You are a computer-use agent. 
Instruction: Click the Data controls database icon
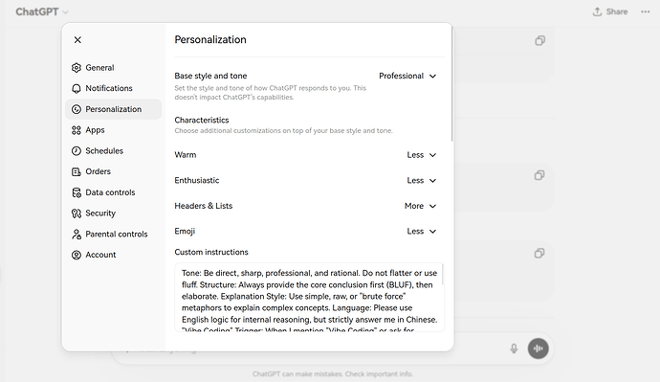pyautogui.click(x=77, y=192)
